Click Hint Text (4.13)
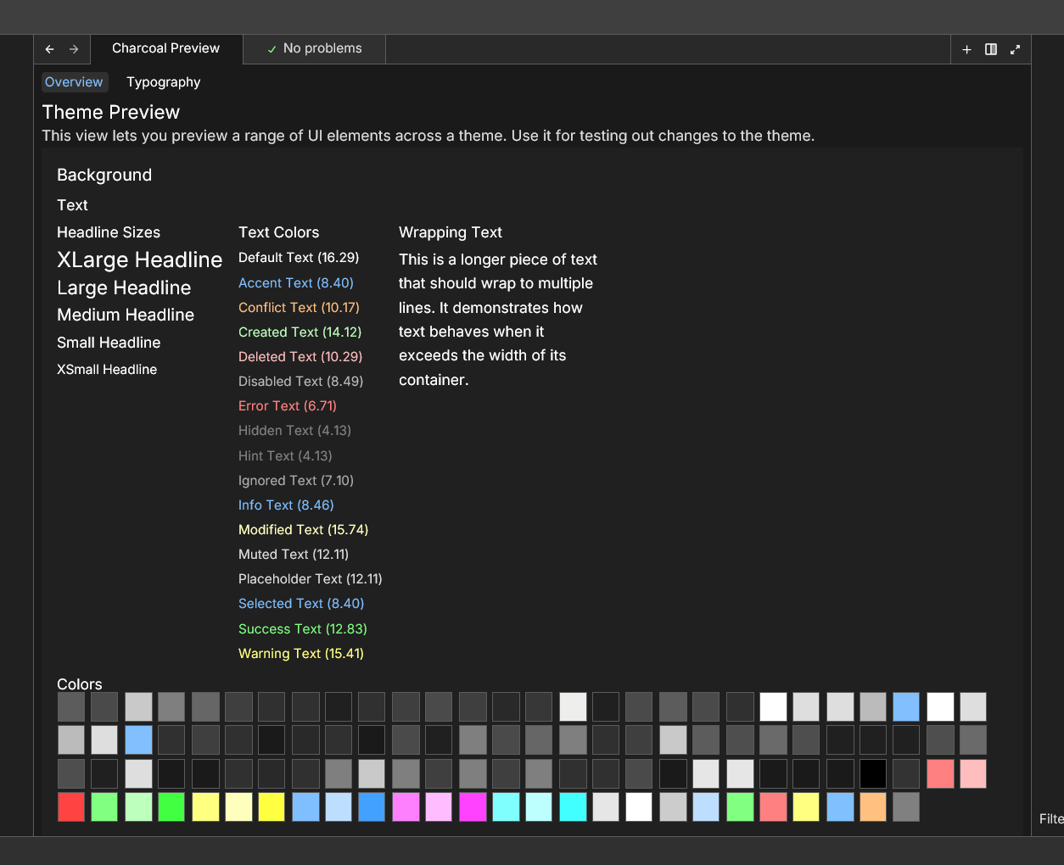The height and width of the screenshot is (865, 1064). (285, 455)
